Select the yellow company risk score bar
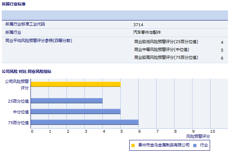251x155 pixels. tap(75, 84)
